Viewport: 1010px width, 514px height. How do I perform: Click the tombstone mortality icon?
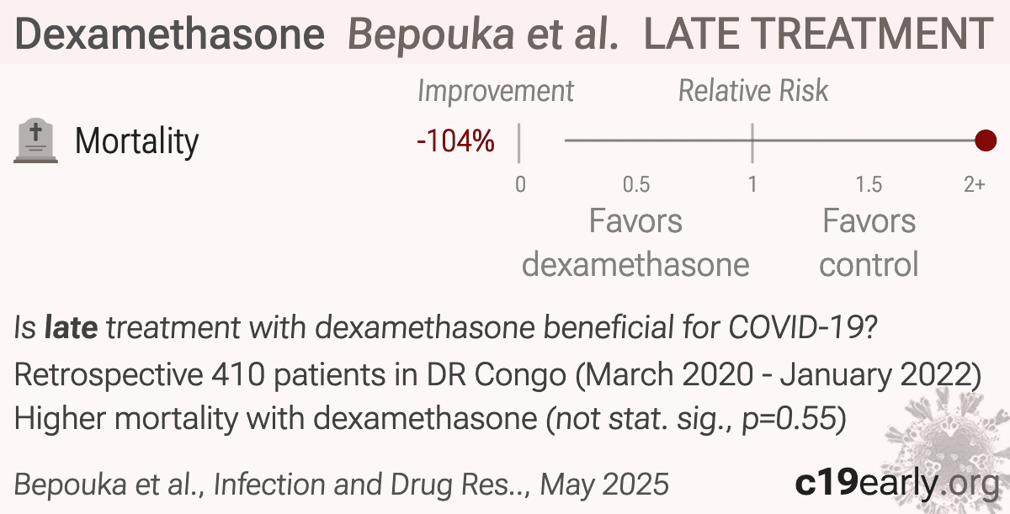[36, 141]
